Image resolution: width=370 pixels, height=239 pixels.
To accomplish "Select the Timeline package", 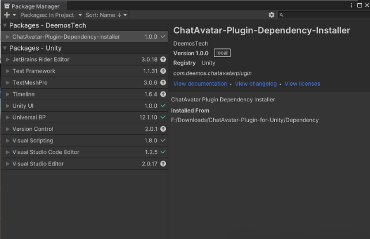I will point(84,94).
